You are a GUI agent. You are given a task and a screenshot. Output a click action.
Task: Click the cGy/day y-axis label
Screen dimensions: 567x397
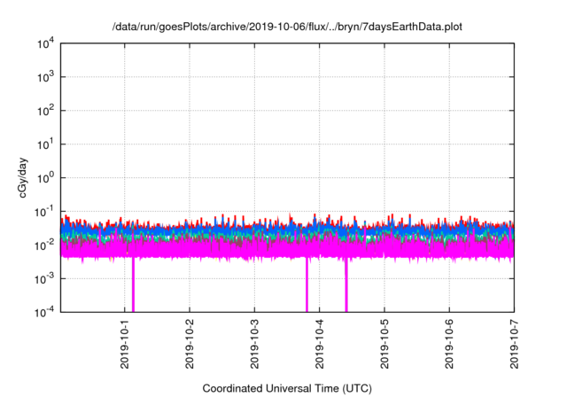(23, 177)
